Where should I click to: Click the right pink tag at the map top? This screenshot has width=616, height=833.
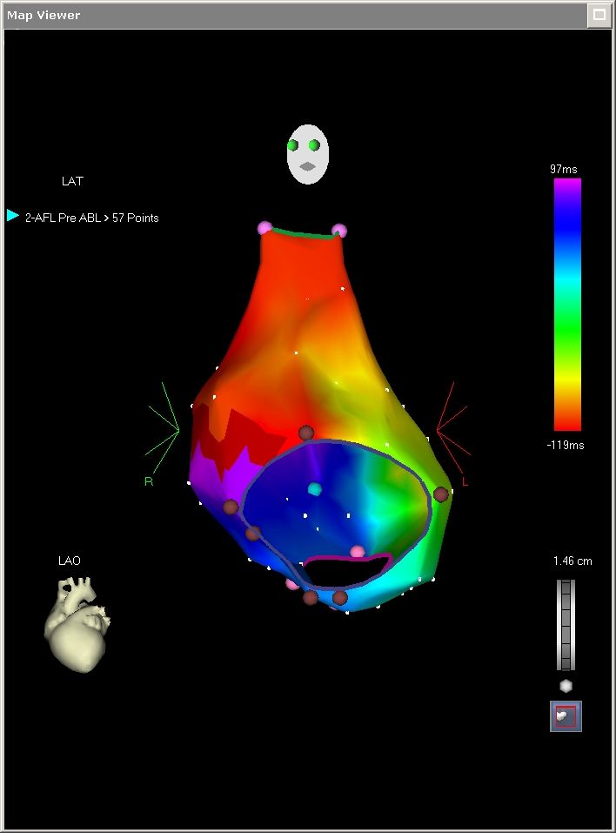coord(339,231)
